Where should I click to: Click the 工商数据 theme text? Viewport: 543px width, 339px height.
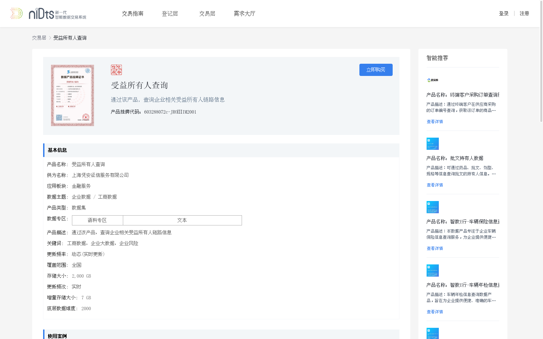107,197
